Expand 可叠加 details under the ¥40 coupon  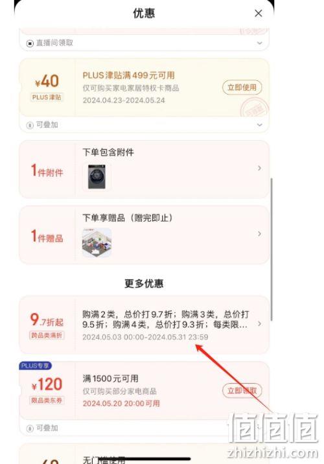pyautogui.click(x=259, y=125)
